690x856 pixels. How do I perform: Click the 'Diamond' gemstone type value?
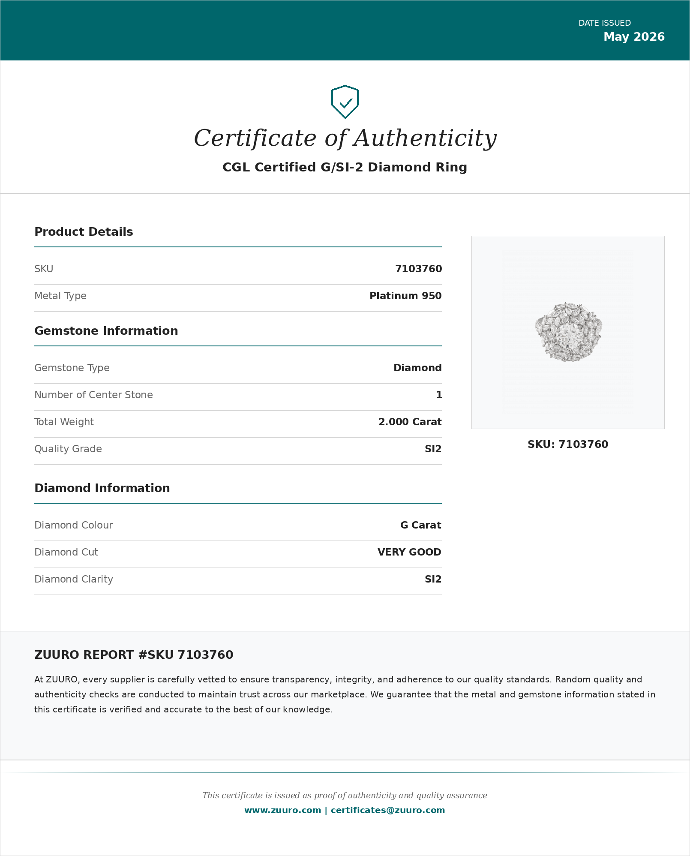pyautogui.click(x=417, y=368)
